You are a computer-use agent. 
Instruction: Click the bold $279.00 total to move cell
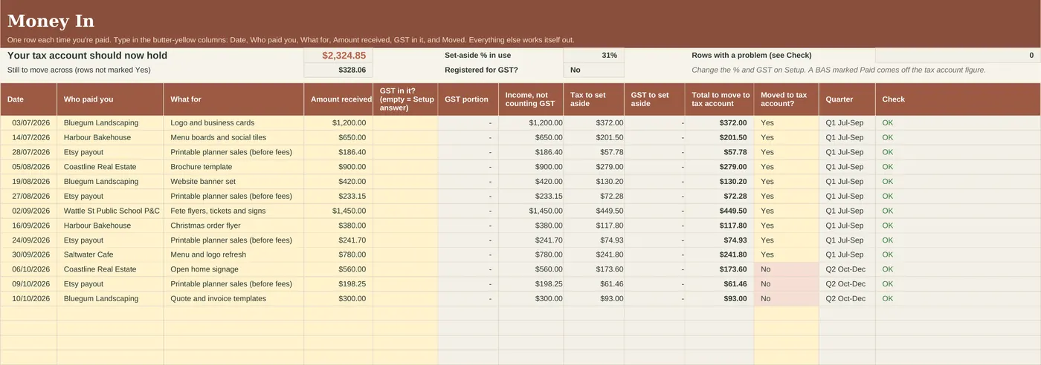pyautogui.click(x=719, y=167)
